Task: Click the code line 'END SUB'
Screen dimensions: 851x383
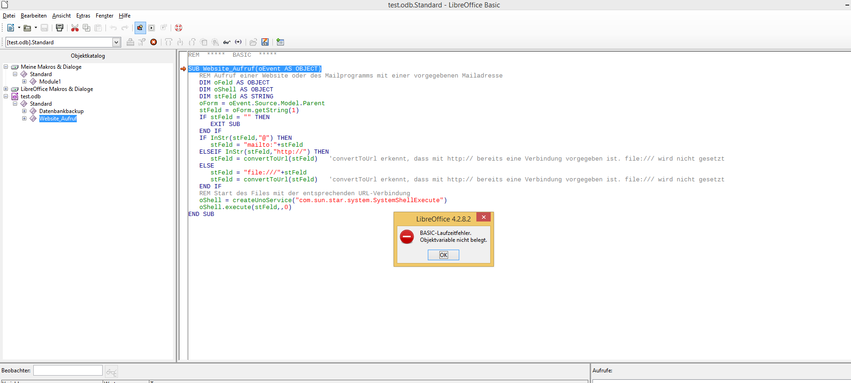Action: (x=201, y=214)
